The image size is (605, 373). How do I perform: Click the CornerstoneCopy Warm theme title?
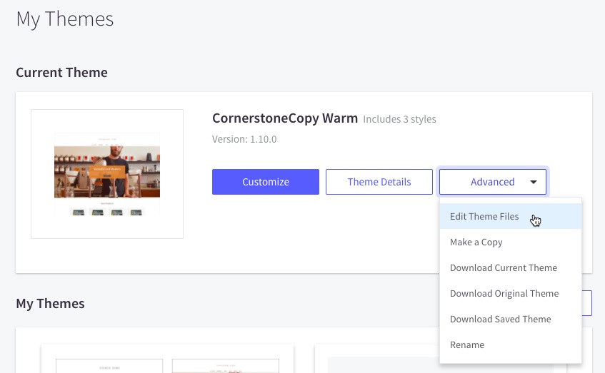point(284,118)
